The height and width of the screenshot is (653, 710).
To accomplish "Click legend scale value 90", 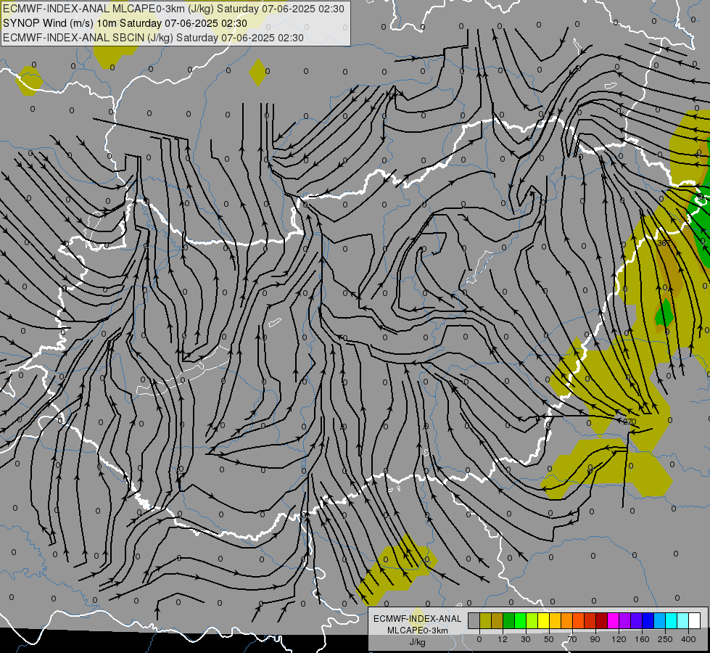I will [x=595, y=639].
